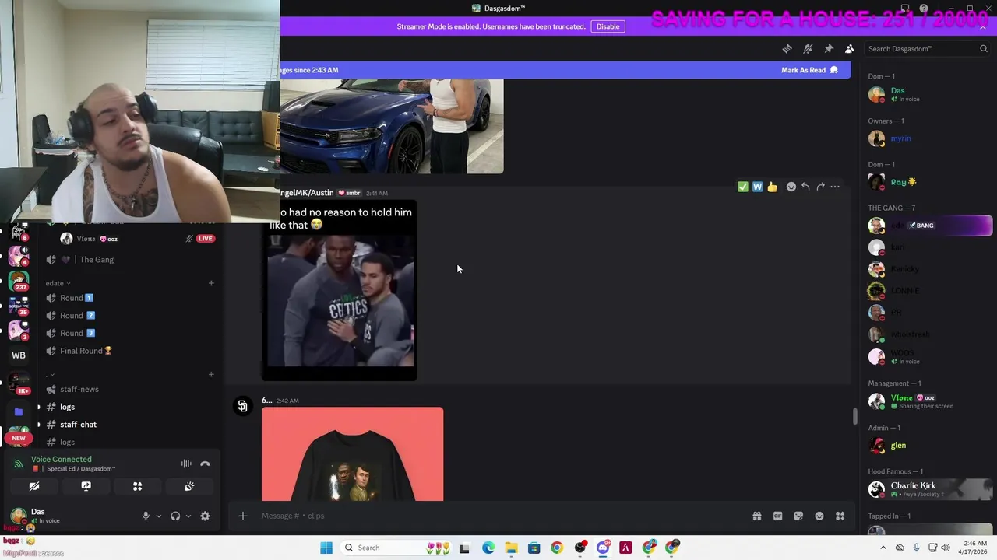997x560 pixels.
Task: Show hidden system tray icons chevron
Action: coord(883,548)
